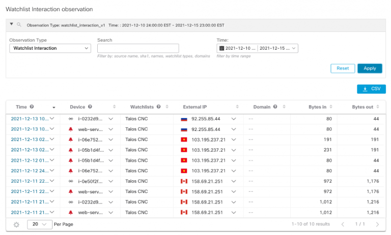Expand device i-0232d9 dropdown in first row

click(110, 119)
